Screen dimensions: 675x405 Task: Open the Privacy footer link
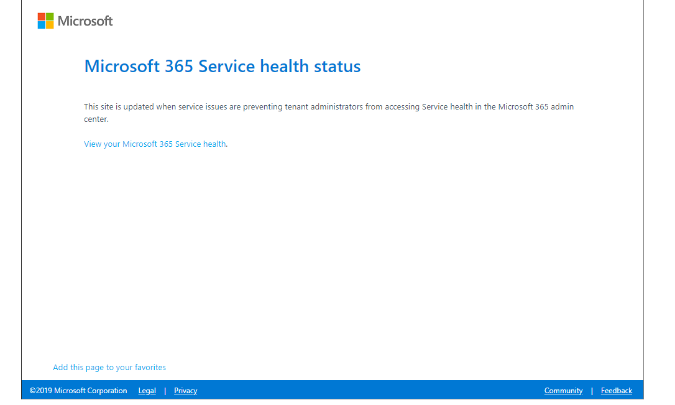186,391
